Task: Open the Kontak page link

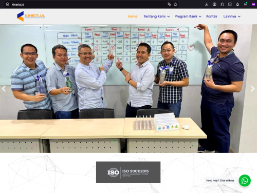Action: (212, 16)
